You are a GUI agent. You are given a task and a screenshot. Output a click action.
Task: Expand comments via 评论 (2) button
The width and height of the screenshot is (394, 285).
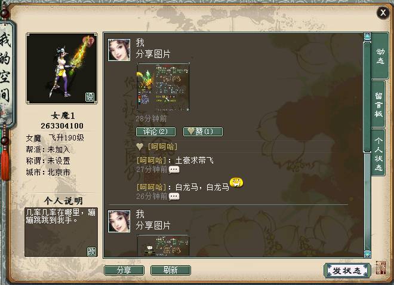coord(156,131)
